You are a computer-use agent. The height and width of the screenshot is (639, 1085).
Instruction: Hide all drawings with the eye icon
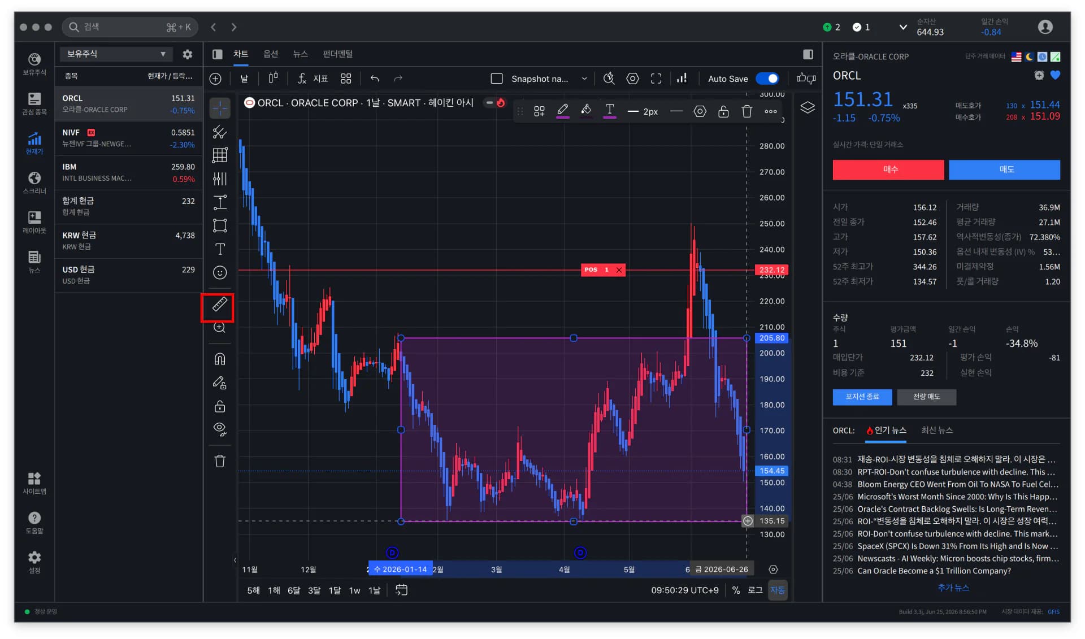coord(220,429)
